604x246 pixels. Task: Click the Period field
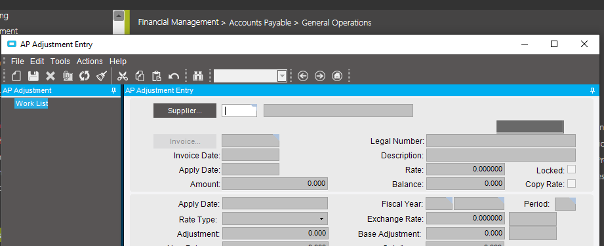(565, 203)
